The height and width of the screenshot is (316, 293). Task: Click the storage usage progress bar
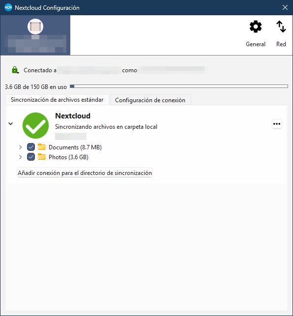pos(179,86)
